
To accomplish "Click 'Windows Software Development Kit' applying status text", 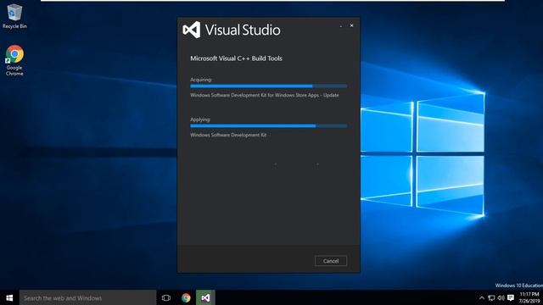I will [x=228, y=135].
